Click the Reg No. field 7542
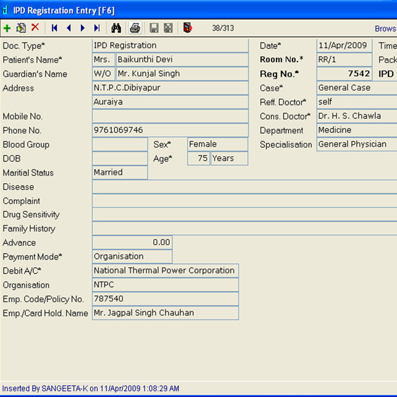The width and height of the screenshot is (397, 397). pos(344,74)
